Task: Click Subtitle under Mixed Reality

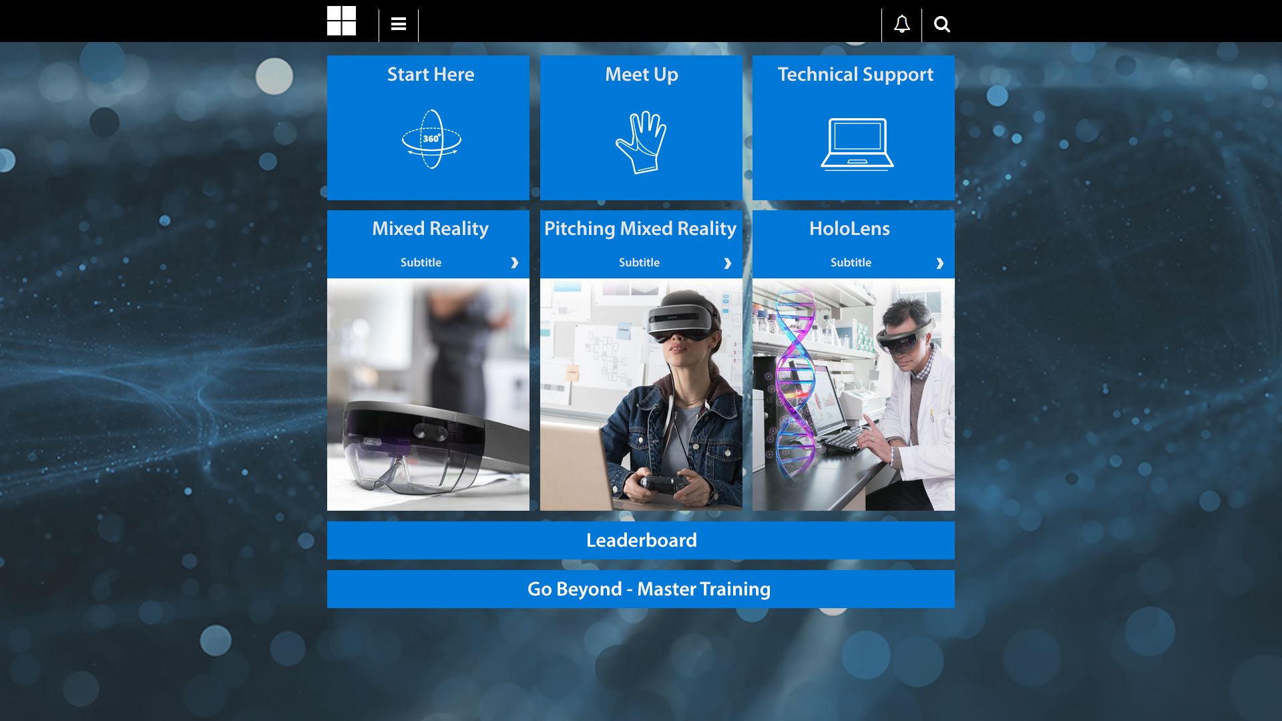Action: click(x=421, y=262)
